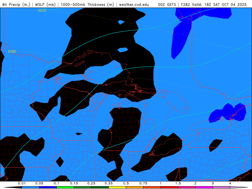Click the 0.75 legend value

143,183
